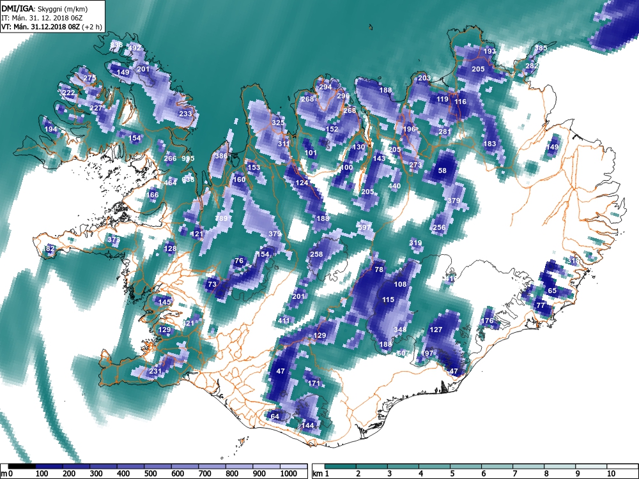639x479 pixels.
Task: Click the visibility value 492
Action: pos(134,48)
